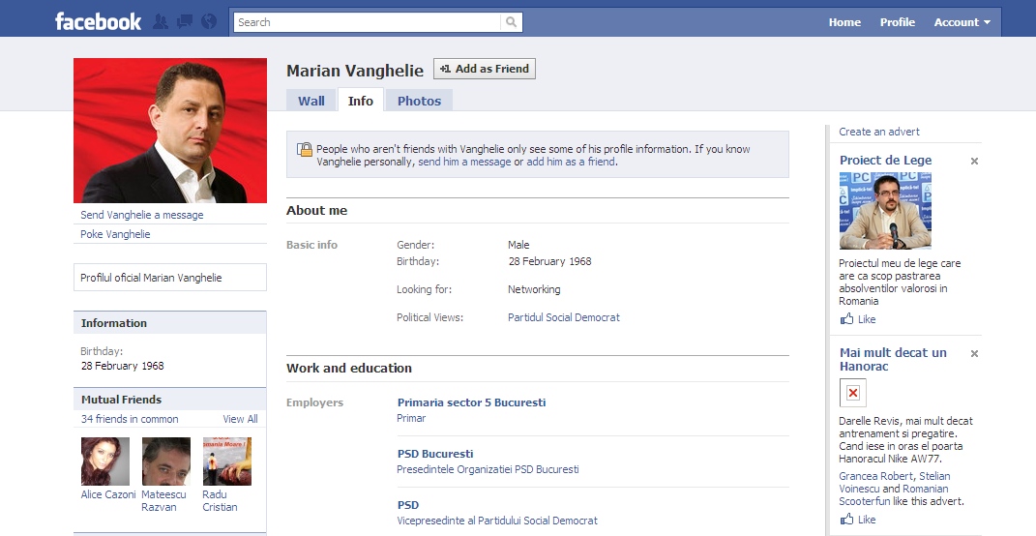
Task: Open Radu Cristian's profile photo
Action: (226, 462)
